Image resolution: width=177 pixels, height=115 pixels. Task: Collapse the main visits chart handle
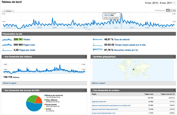(89, 30)
